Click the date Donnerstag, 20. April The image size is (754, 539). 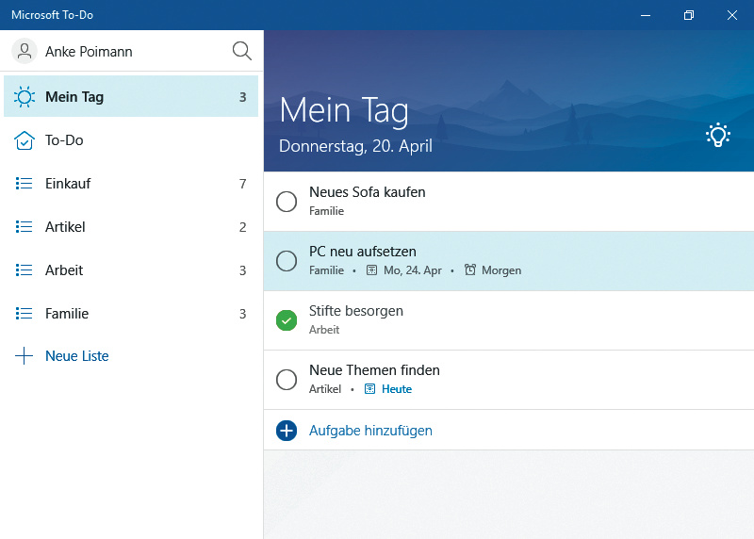pyautogui.click(x=355, y=146)
